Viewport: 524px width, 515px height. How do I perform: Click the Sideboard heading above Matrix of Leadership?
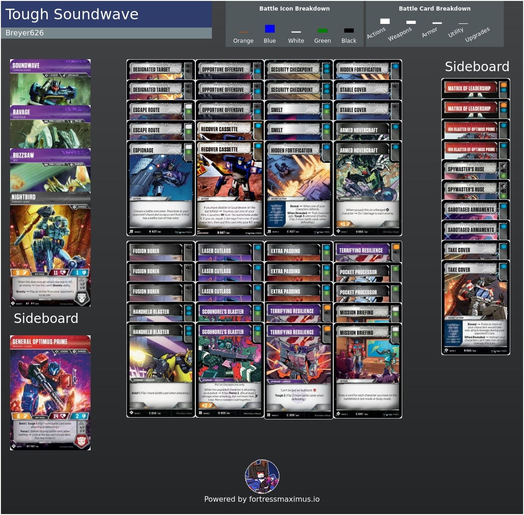point(477,67)
